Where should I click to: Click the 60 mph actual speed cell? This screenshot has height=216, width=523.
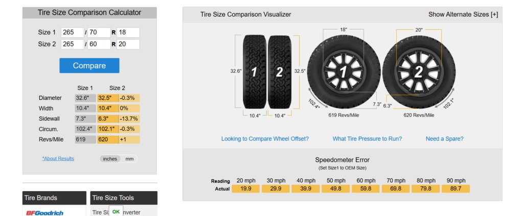366,189
